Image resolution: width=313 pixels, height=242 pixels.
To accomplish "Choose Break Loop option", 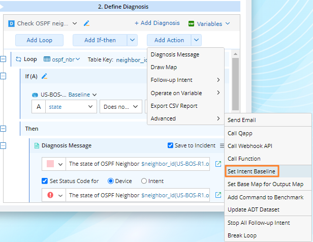I will tap(268, 235).
